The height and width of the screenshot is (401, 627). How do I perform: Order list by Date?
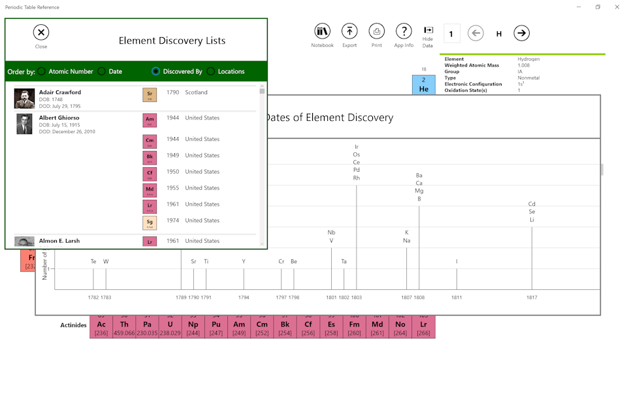(x=102, y=72)
